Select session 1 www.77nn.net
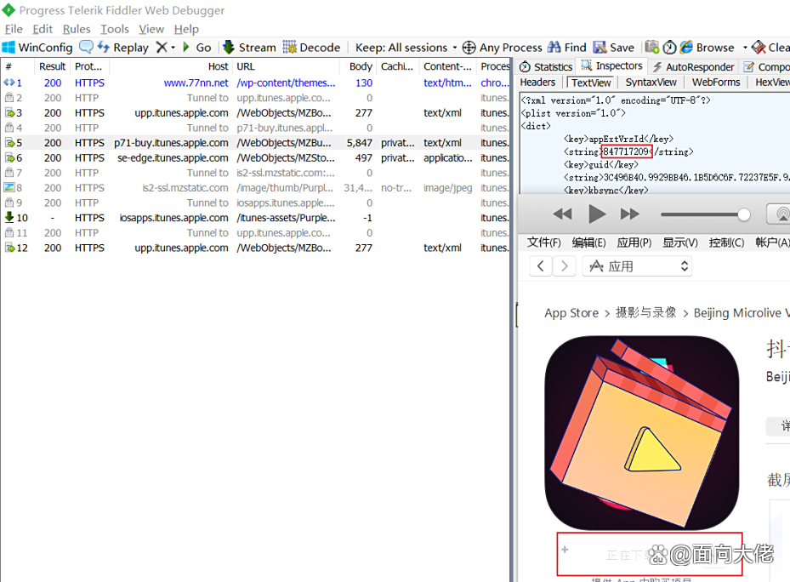The width and height of the screenshot is (790, 582). click(255, 83)
